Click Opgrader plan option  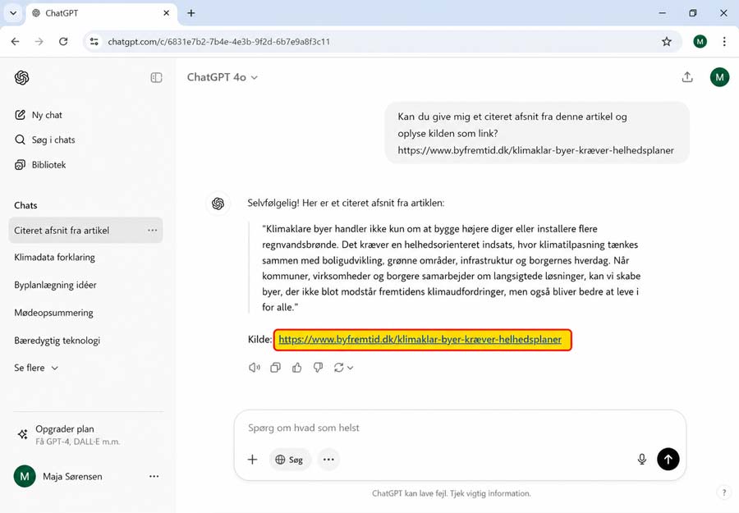point(69,435)
